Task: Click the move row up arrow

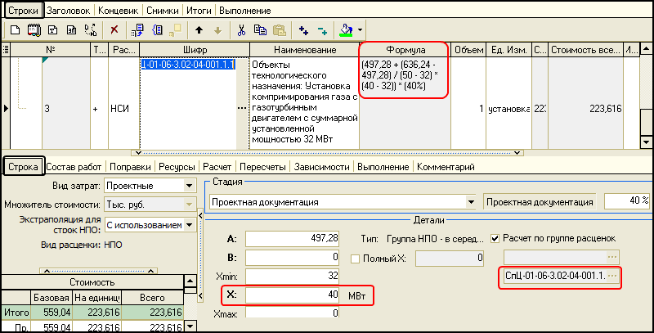Action: click(x=199, y=30)
